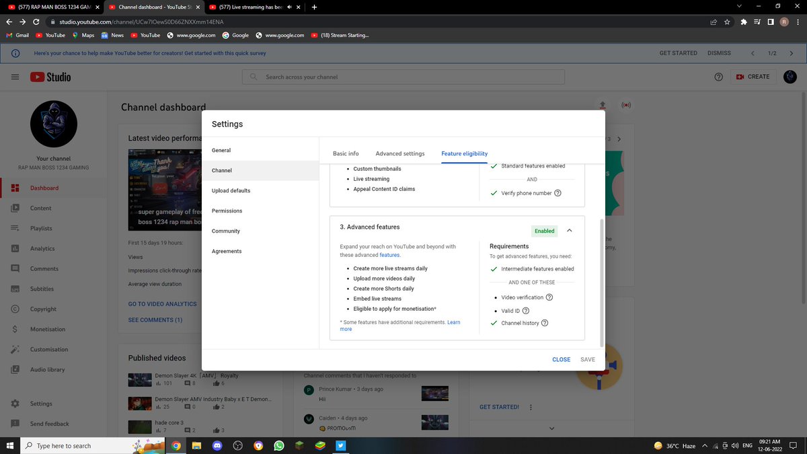Open Customisation in left sidebar
The image size is (807, 454).
tap(54, 350)
